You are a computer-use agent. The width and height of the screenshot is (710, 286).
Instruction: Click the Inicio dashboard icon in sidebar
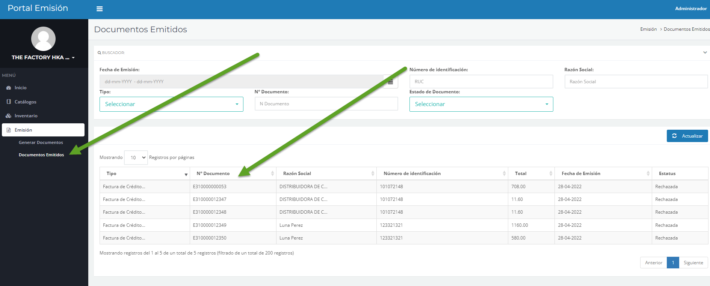(x=9, y=88)
